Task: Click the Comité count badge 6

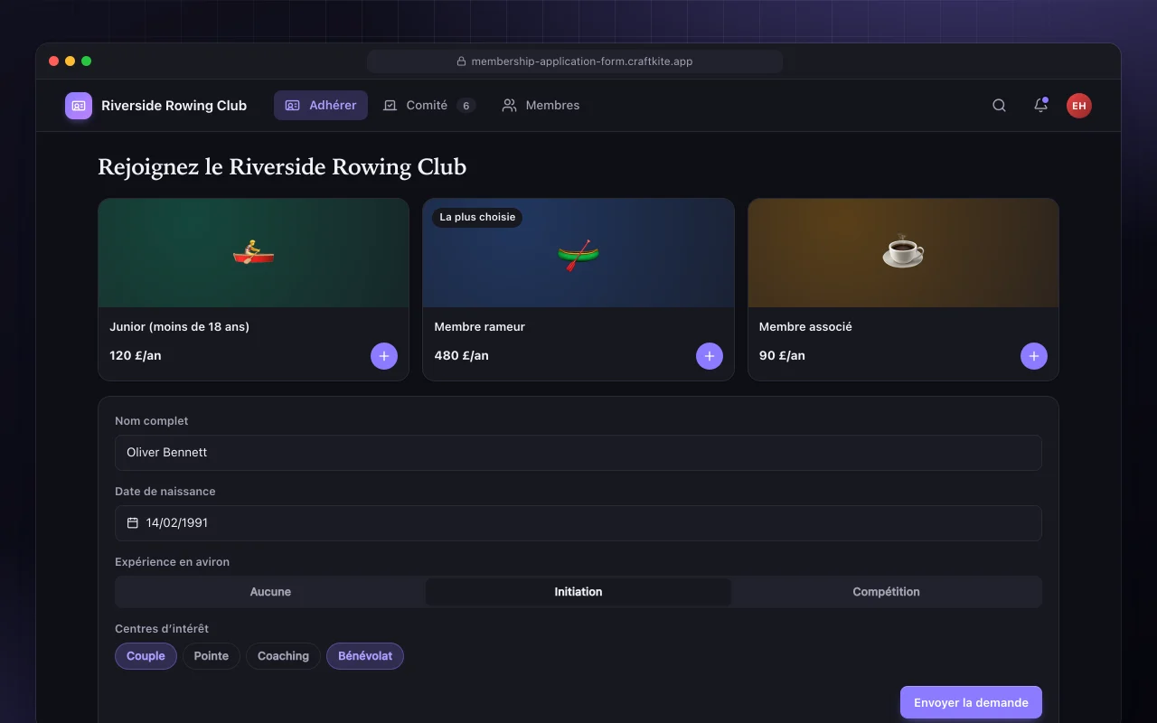Action: pos(466,106)
